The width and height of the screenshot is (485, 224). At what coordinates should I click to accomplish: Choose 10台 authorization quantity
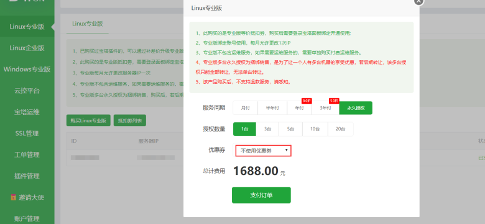click(x=315, y=129)
